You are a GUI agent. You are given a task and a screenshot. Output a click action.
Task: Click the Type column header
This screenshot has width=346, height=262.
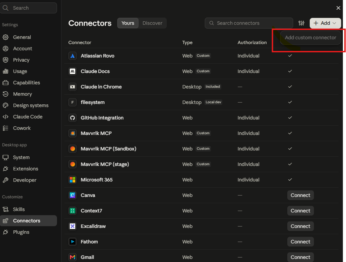(x=188, y=42)
